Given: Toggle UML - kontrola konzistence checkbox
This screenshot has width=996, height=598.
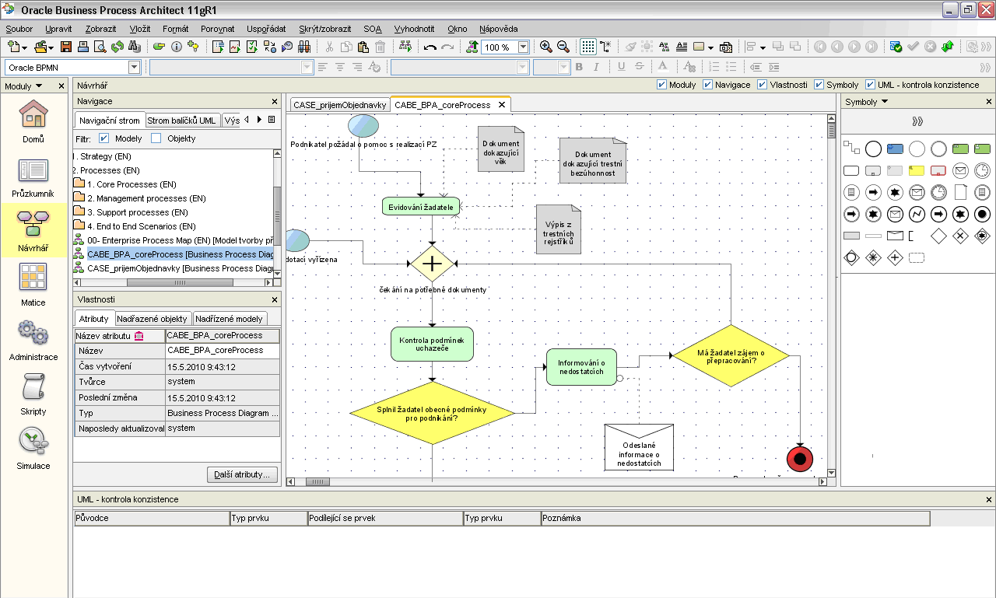Looking at the screenshot, I should point(870,85).
